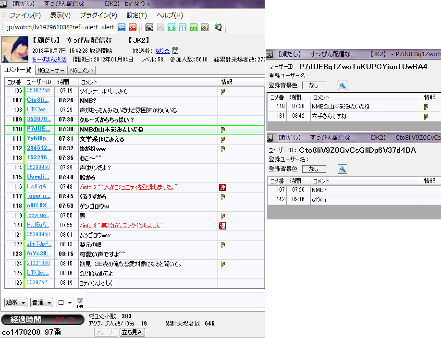Toggle the 184 anonymous checkbox

pyautogui.click(x=80, y=301)
